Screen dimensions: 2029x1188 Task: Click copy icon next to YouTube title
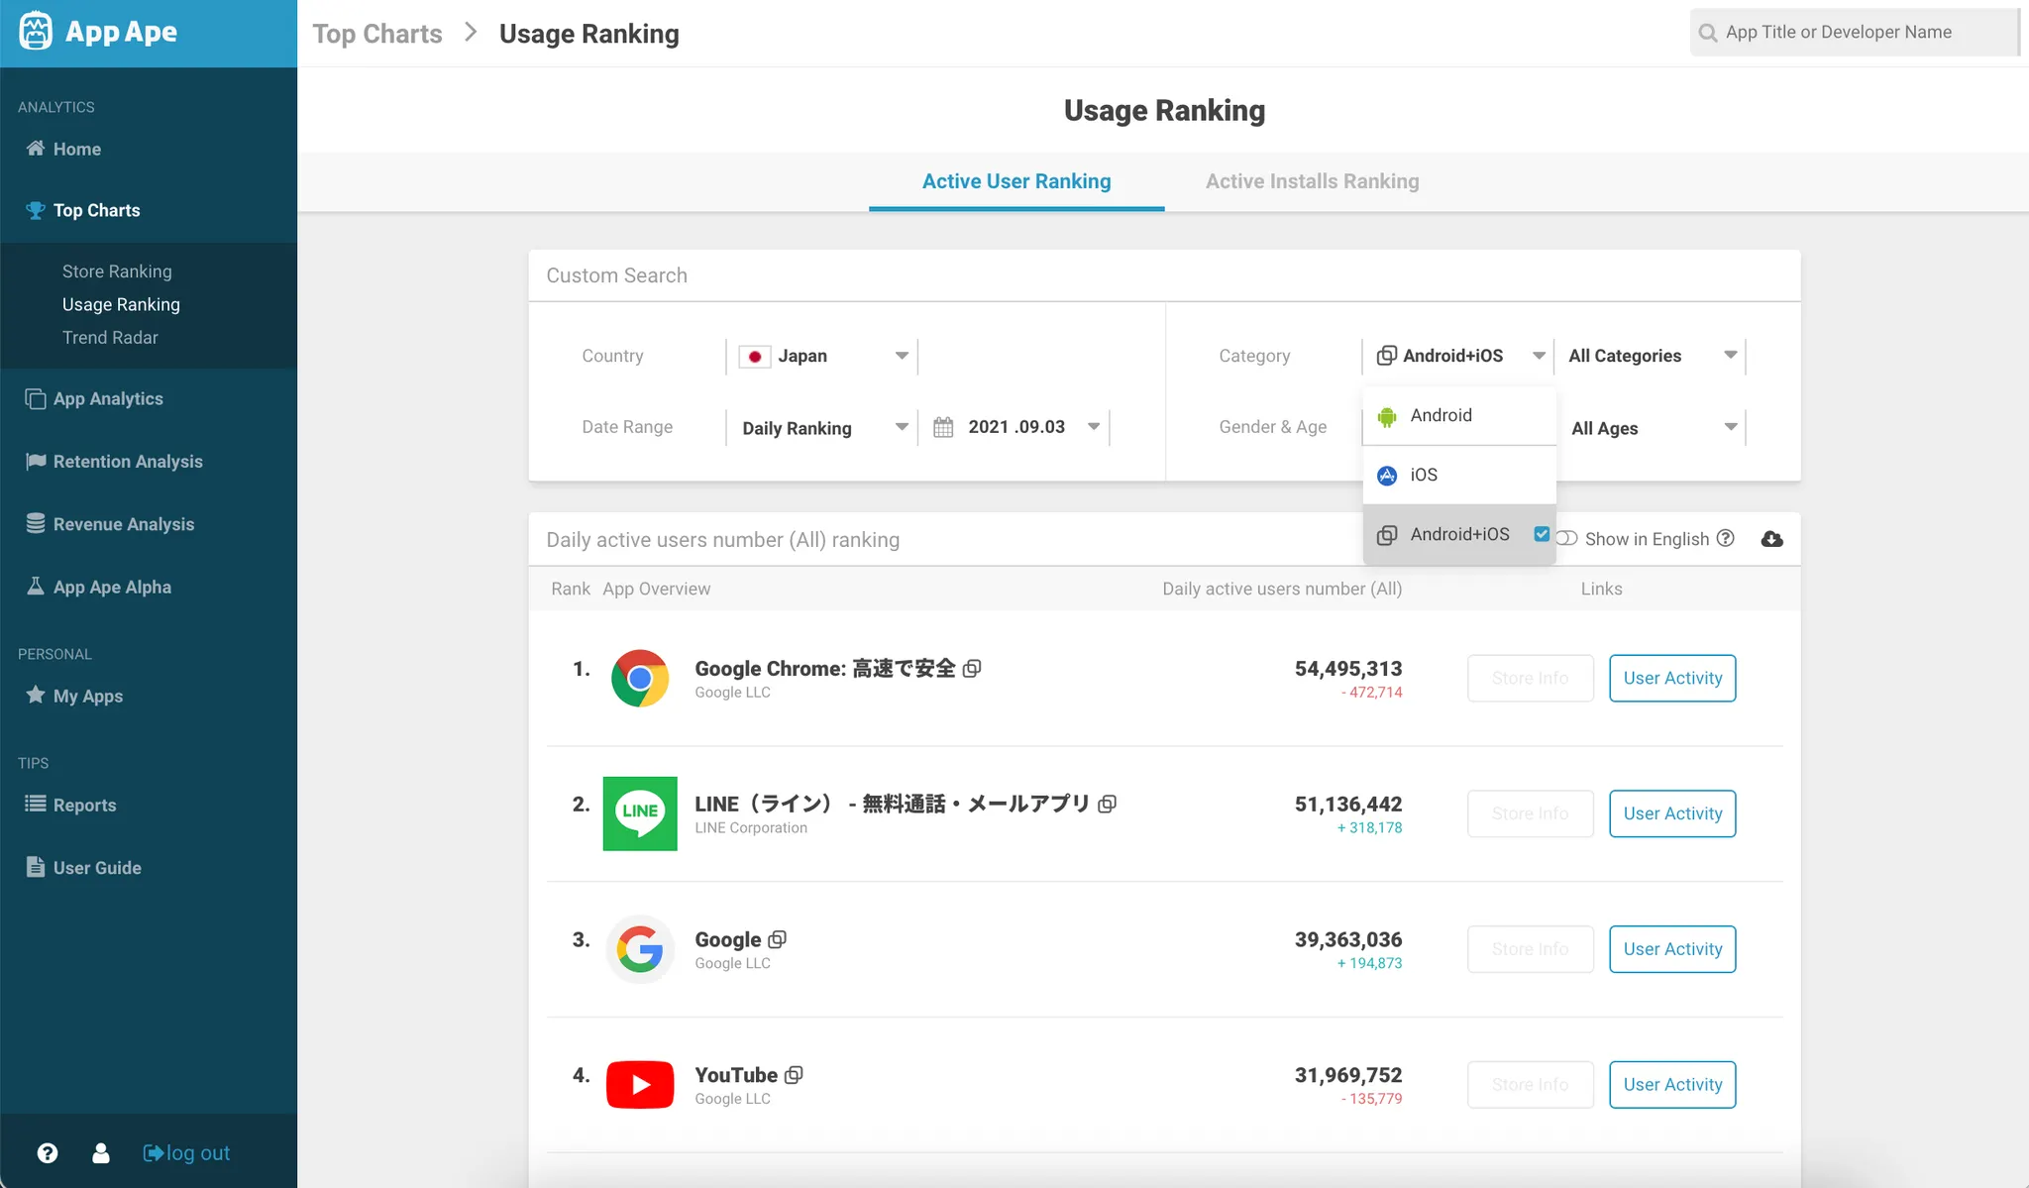pos(794,1075)
